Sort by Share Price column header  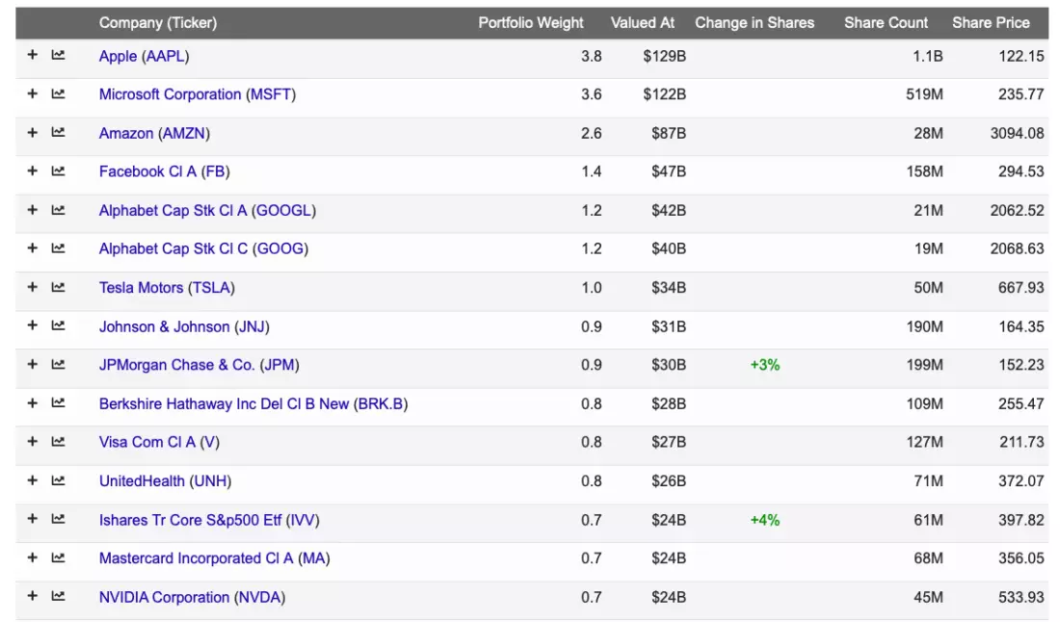tap(991, 23)
